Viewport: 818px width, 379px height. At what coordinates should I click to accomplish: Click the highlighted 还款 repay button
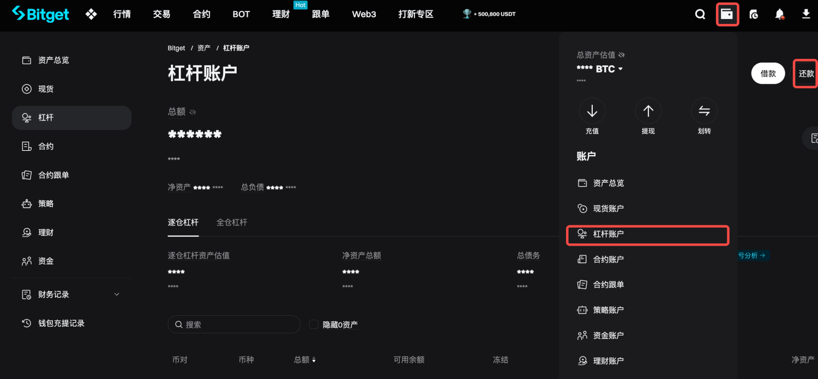(x=807, y=73)
